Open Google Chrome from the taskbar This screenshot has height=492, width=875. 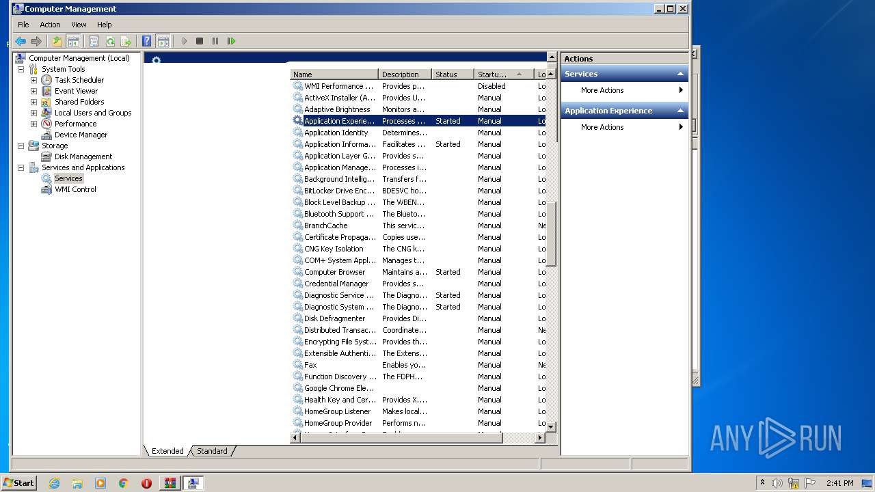click(124, 483)
